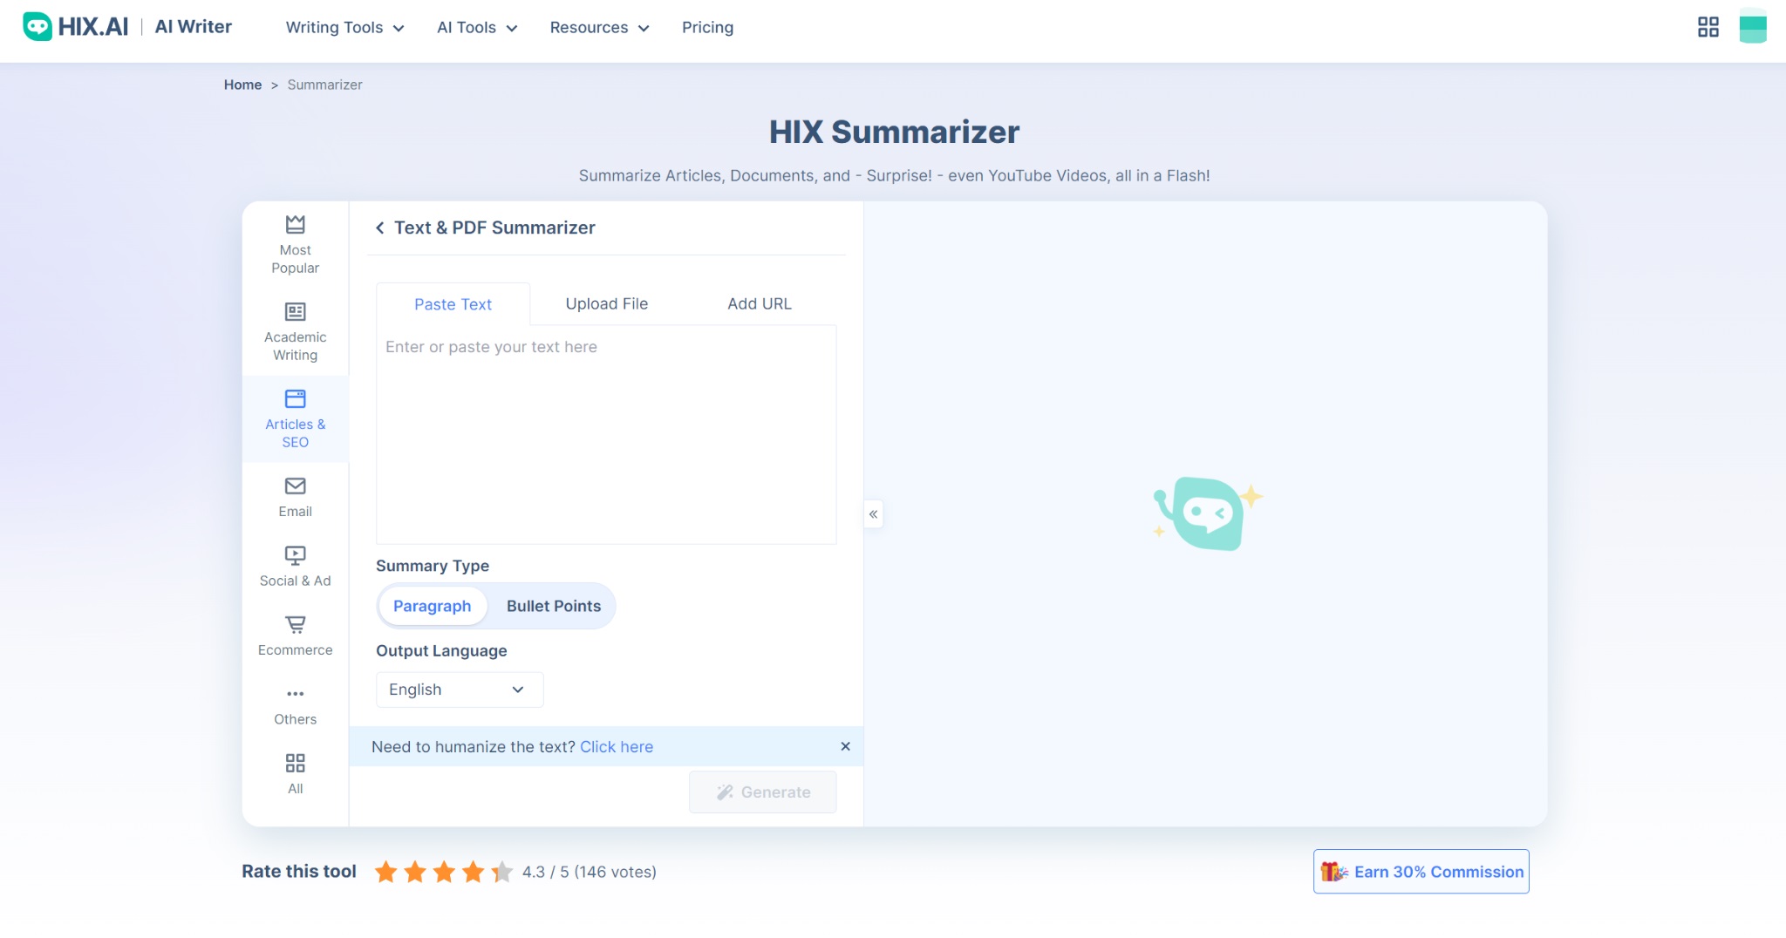Rate the tool one star
Image resolution: width=1786 pixels, height=938 pixels.
coord(386,872)
